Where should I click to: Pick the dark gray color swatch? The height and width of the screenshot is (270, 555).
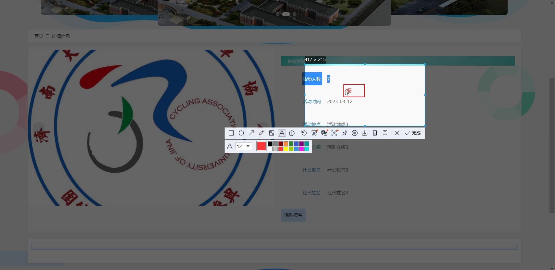coord(275,144)
